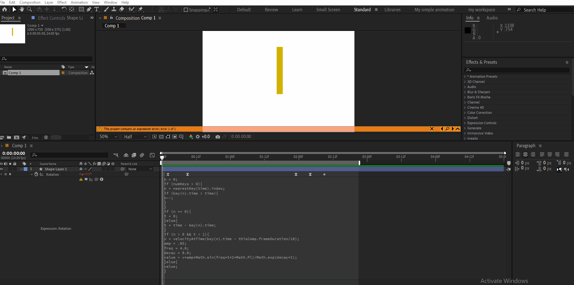Expand the Blur & Sharpen effects category
The image size is (574, 285).
click(465, 92)
